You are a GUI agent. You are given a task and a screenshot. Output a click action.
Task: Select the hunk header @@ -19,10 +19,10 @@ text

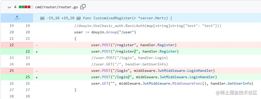(106, 18)
